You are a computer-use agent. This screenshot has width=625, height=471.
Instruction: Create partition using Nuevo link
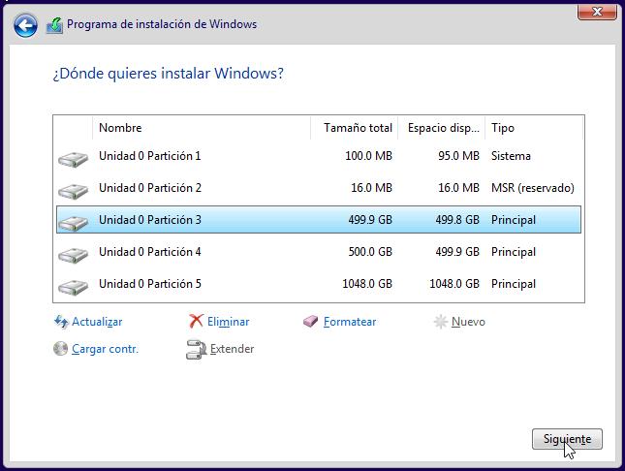(x=468, y=322)
